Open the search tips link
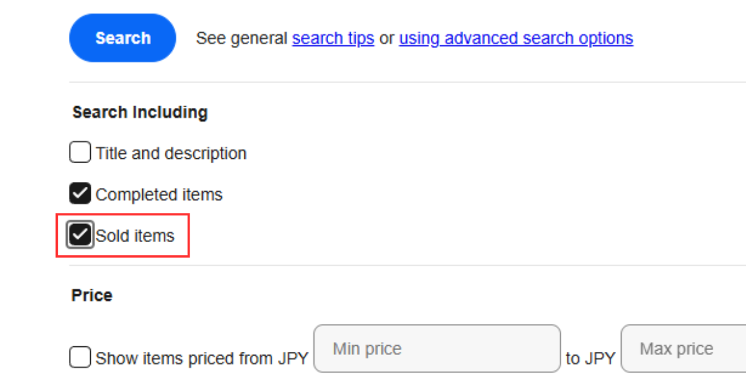 tap(333, 38)
